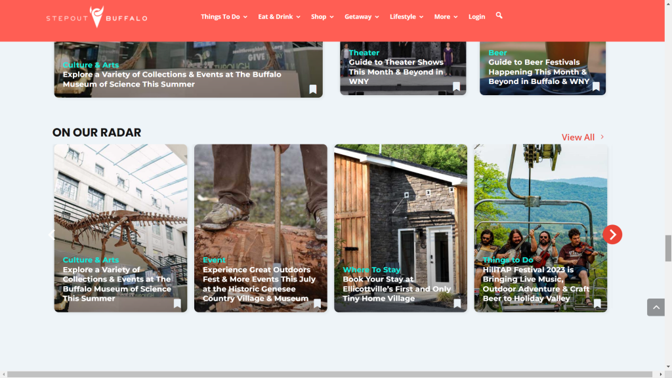Open the Step Out Buffalo logo homepage
Viewport: 672px width, 378px height.
[96, 17]
